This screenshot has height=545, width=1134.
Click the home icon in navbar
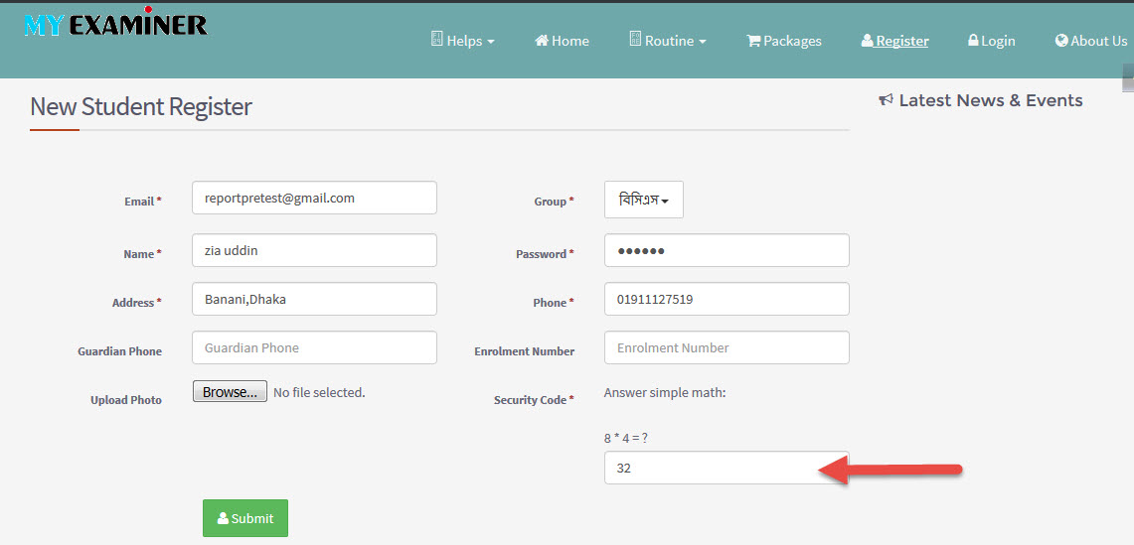pyautogui.click(x=542, y=41)
